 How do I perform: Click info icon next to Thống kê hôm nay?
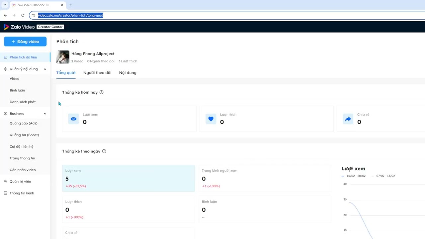coord(101,92)
